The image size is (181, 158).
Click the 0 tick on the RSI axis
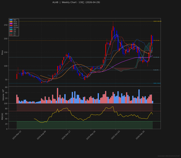7,129
